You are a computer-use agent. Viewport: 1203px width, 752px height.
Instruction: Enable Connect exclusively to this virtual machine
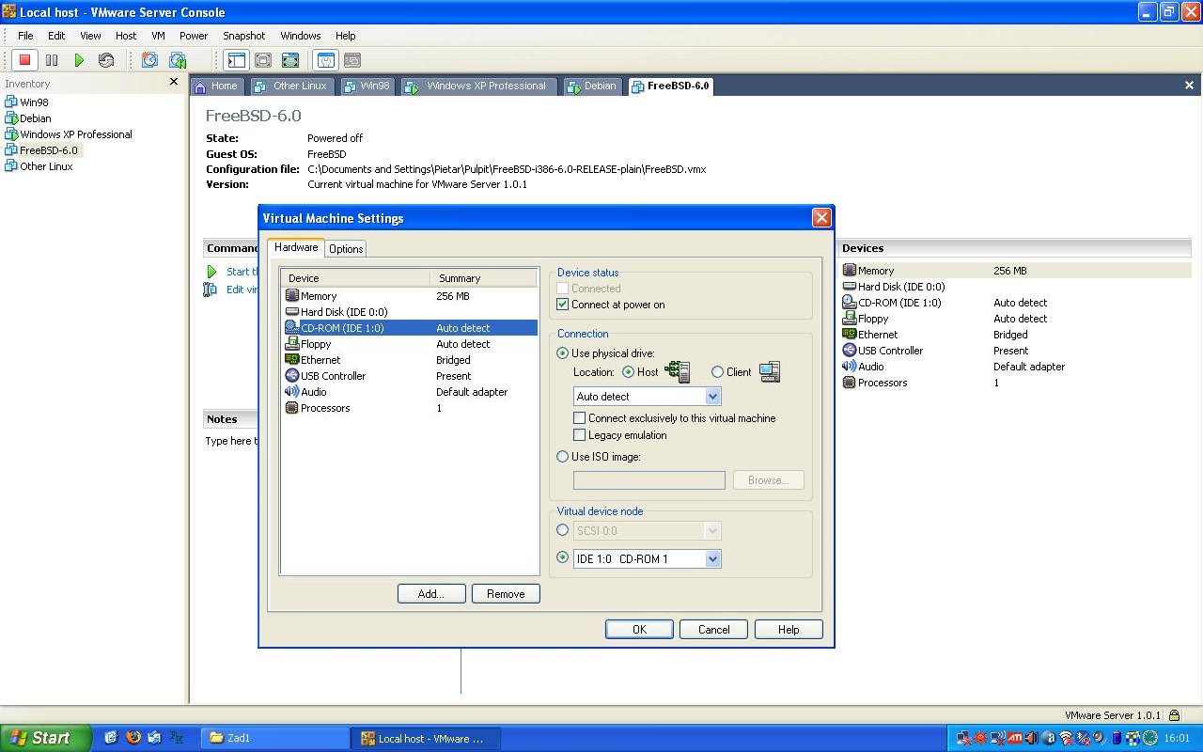[x=580, y=418]
